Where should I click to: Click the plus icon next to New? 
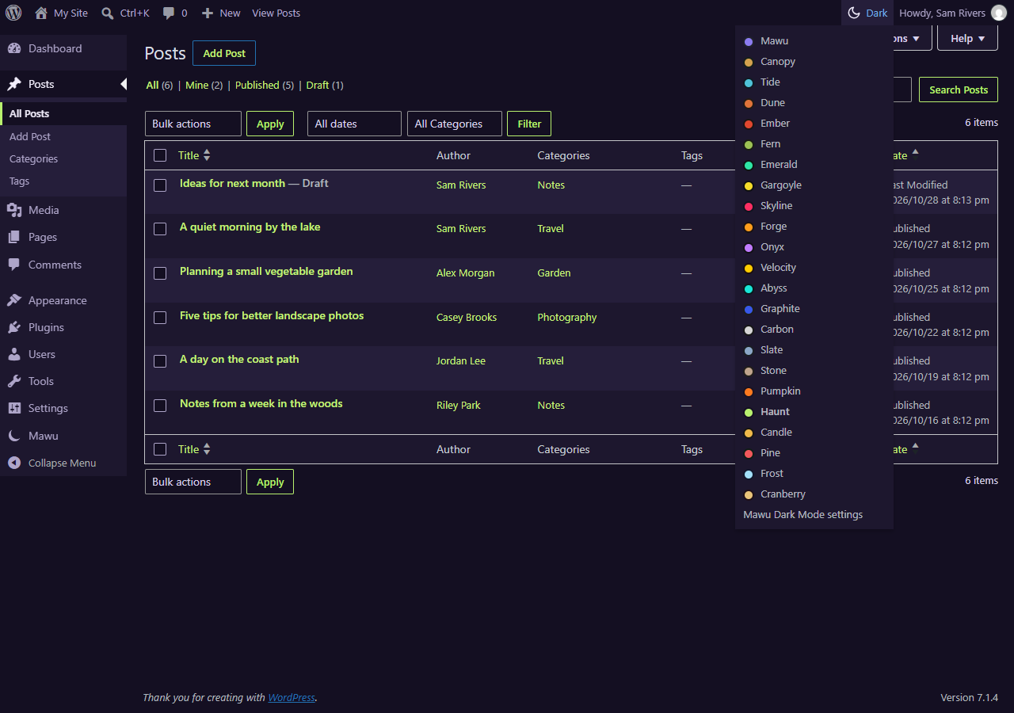pyautogui.click(x=208, y=13)
